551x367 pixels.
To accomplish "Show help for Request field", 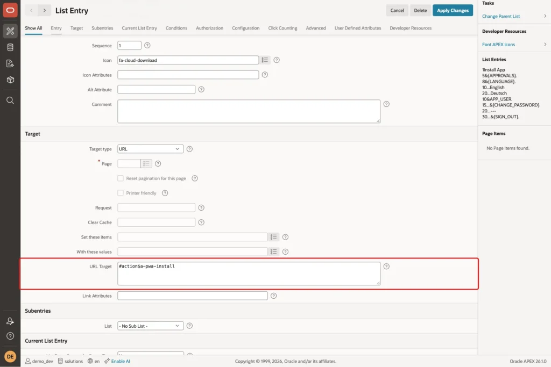I will point(201,208).
